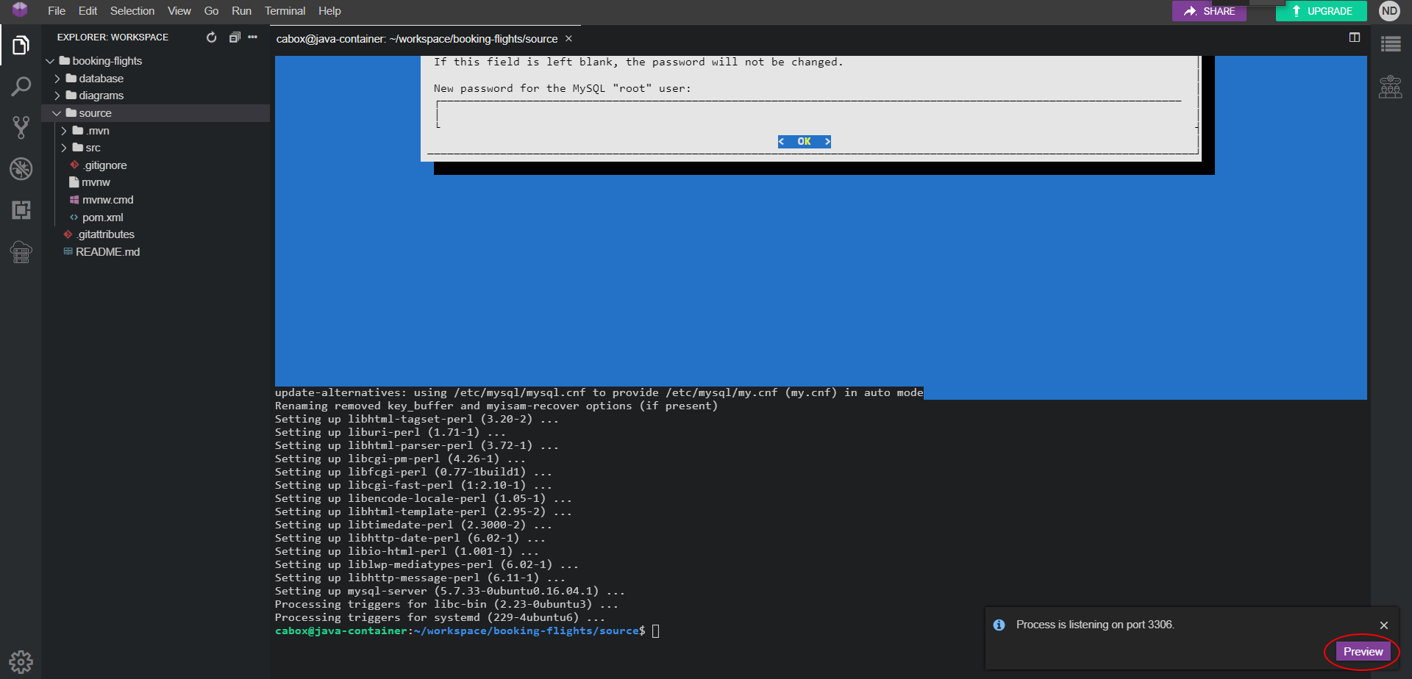Close the port 3306 notification
The width and height of the screenshot is (1412, 679).
(1384, 625)
